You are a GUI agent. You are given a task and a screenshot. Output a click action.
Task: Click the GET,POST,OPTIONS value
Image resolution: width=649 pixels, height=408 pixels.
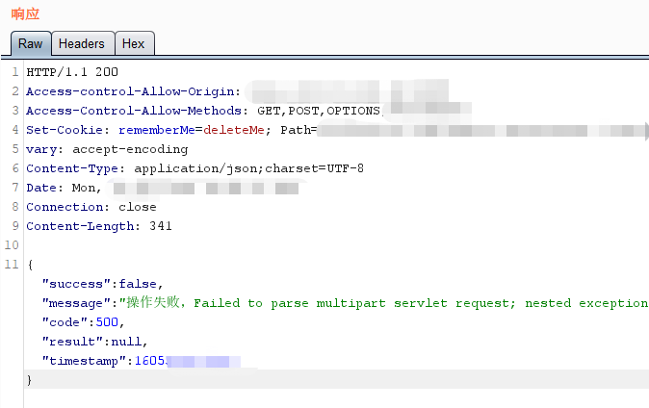pyautogui.click(x=319, y=111)
